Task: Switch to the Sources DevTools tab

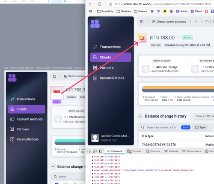Action: [x=153, y=151]
